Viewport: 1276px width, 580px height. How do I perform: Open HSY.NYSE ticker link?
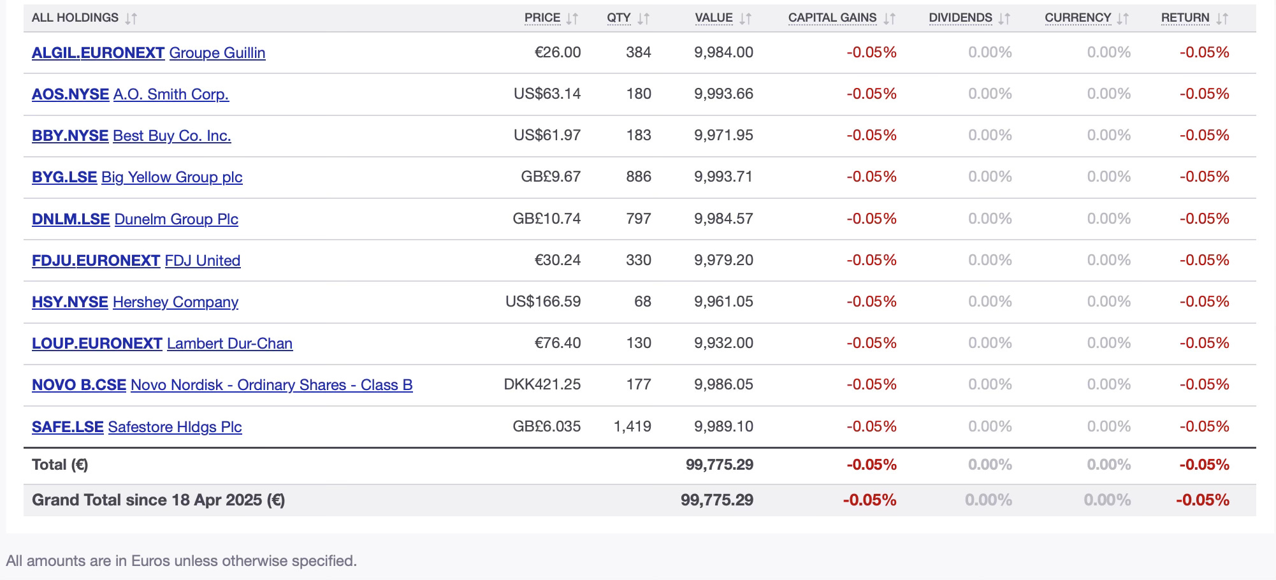tap(70, 302)
